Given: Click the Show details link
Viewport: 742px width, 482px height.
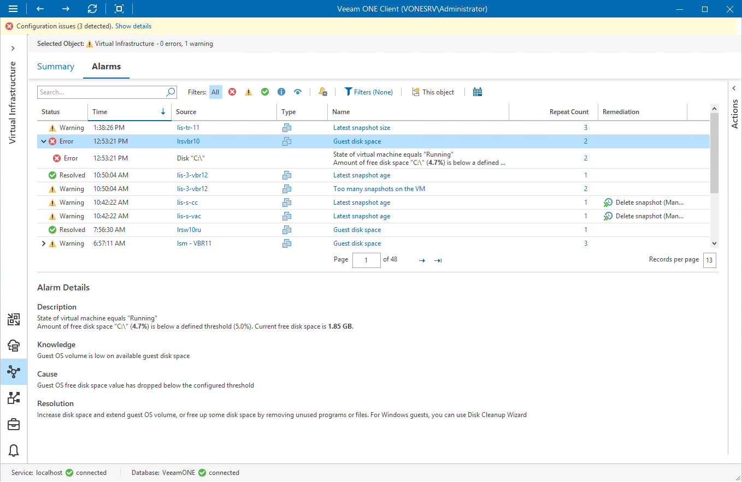Looking at the screenshot, I should [133, 26].
